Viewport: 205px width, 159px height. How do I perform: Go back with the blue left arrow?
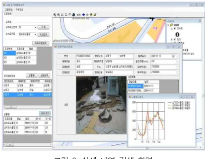click(83, 15)
